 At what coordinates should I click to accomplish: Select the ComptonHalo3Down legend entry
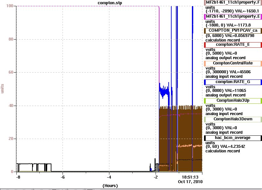click(x=233, y=119)
